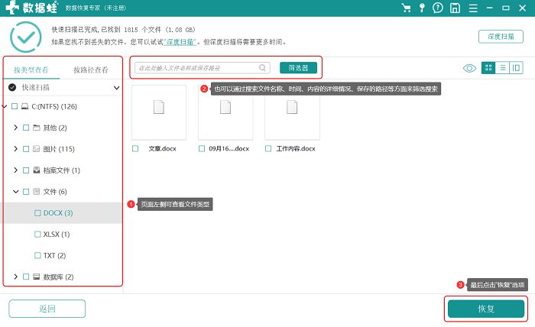
Task: Check the XLSX (1) checkbox
Action: (37, 235)
